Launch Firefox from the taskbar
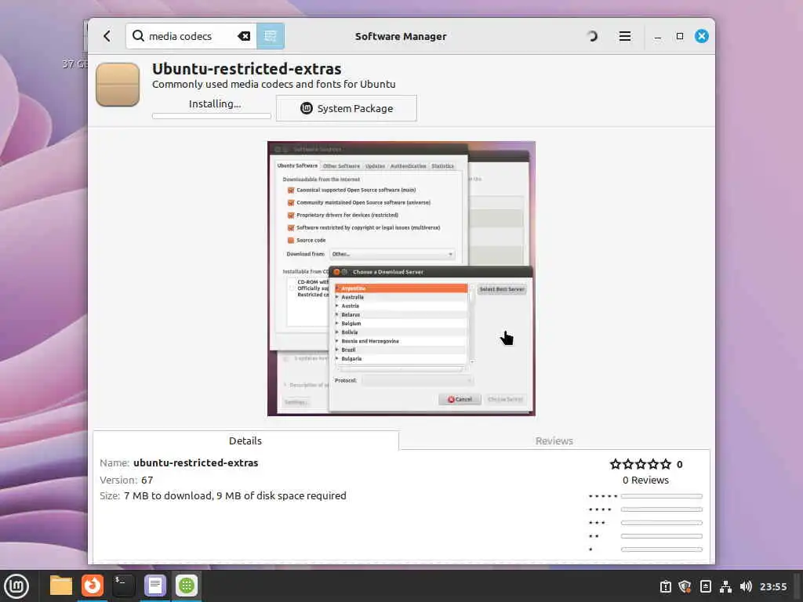 click(93, 586)
